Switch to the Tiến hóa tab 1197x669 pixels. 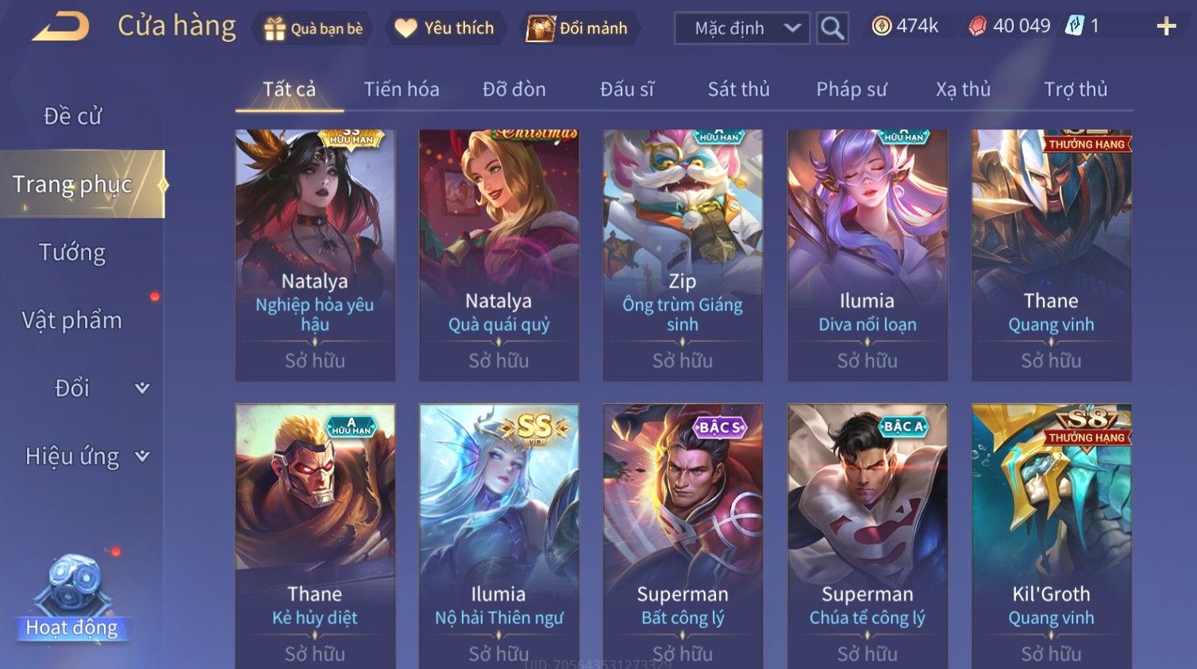[x=402, y=89]
